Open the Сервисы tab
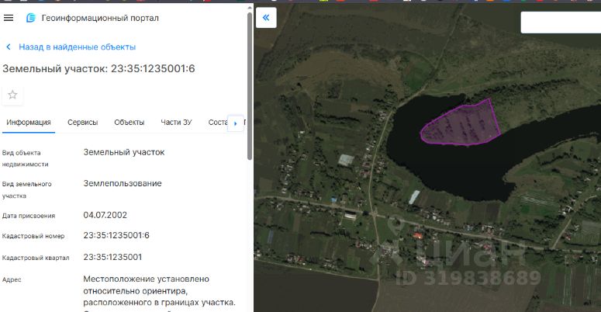Screen dimensions: 601x312 pyautogui.click(x=82, y=123)
